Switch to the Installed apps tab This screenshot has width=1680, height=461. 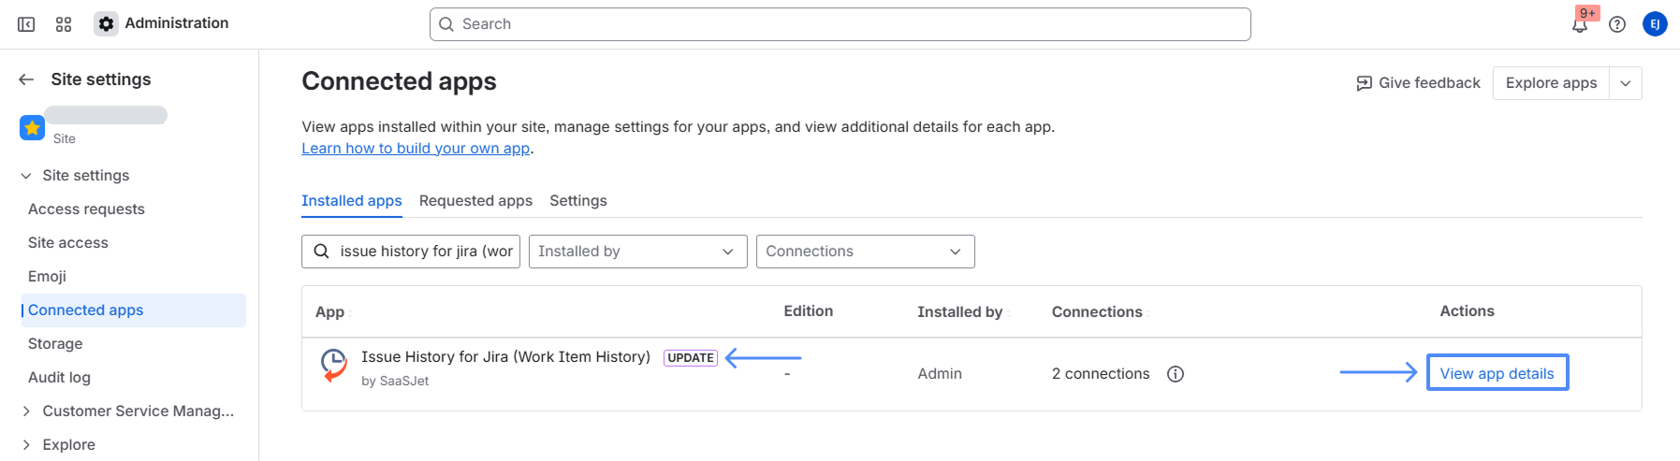coord(351,201)
